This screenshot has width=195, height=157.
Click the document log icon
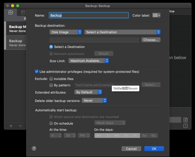pos(186,120)
